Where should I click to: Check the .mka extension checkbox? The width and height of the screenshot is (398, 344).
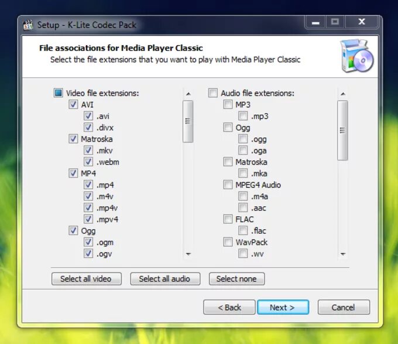click(243, 173)
